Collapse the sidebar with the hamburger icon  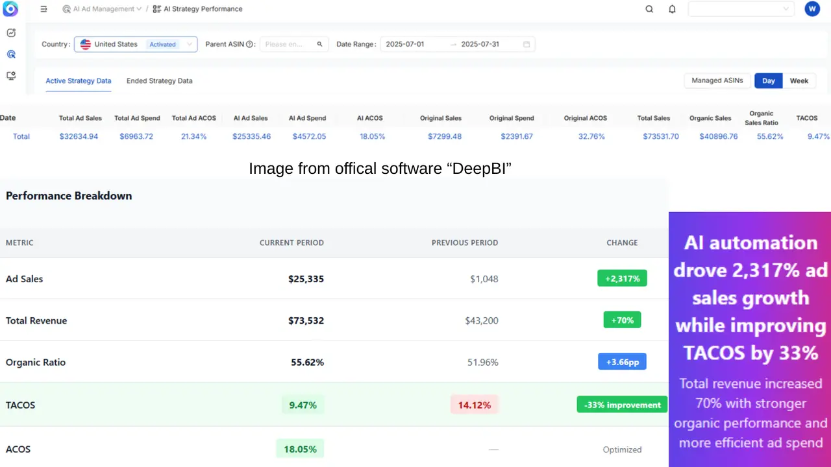43,9
